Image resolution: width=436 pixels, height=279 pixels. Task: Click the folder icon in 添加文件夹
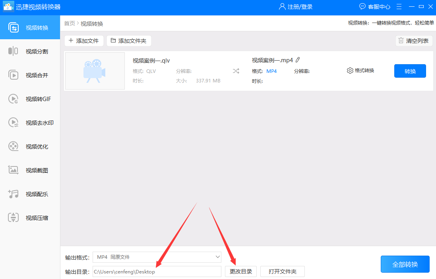(x=113, y=40)
